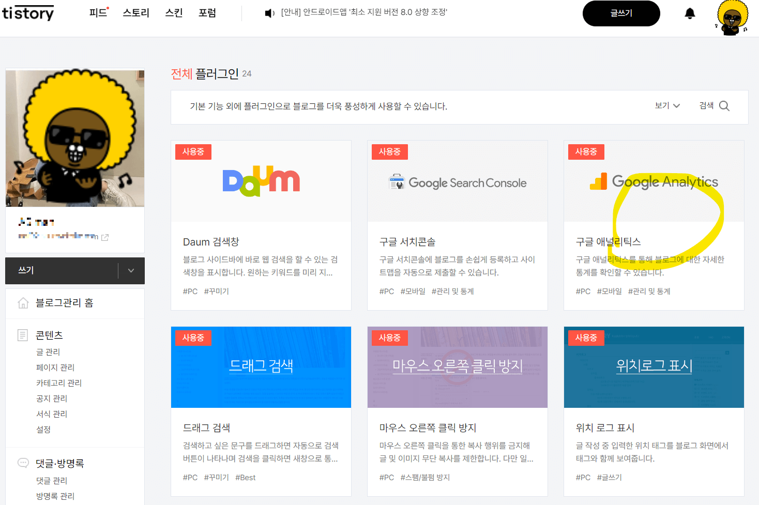Click the Daum logo image
Viewport: 759px width, 505px height.
point(261,182)
